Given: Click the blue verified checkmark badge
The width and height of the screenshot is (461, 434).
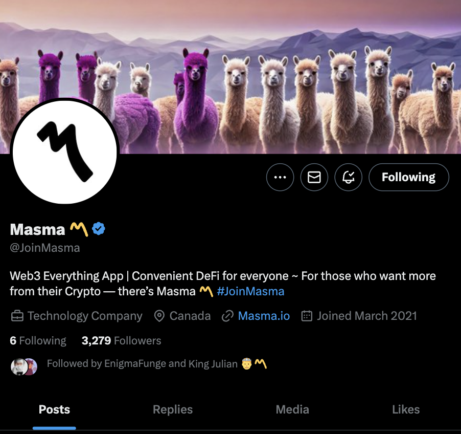Looking at the screenshot, I should click(99, 229).
